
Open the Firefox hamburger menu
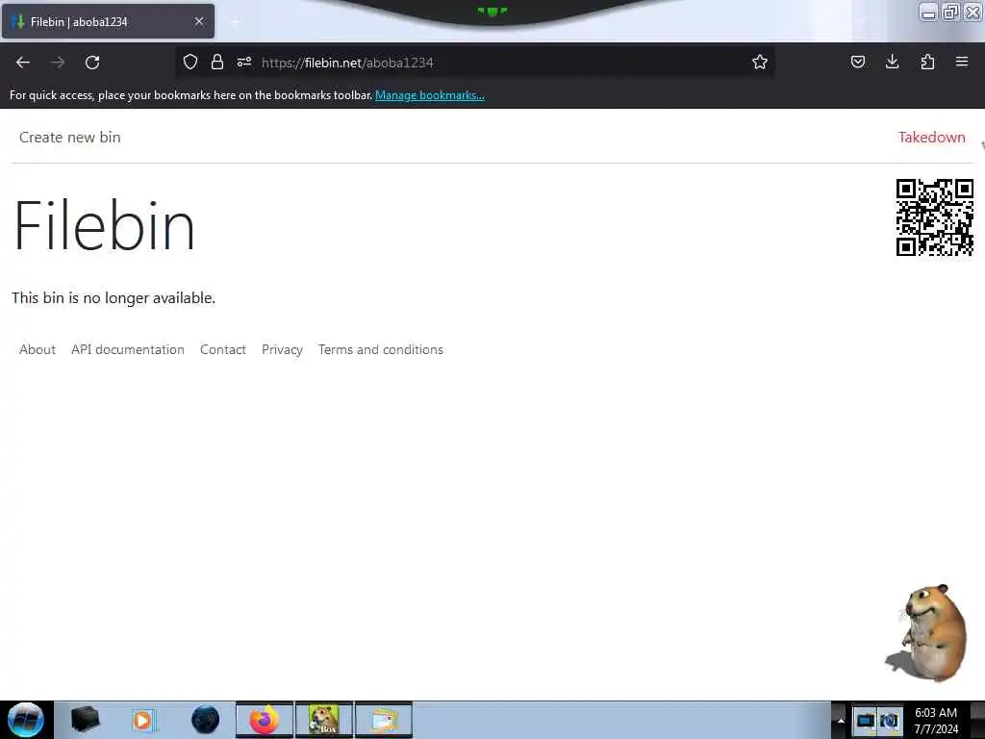click(x=962, y=62)
